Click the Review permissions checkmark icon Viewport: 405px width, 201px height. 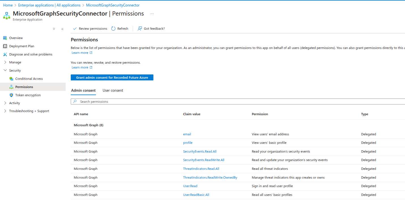coord(74,28)
